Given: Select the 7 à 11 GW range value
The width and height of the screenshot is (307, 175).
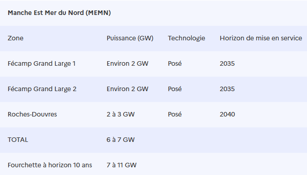Looking at the screenshot, I should [122, 165].
